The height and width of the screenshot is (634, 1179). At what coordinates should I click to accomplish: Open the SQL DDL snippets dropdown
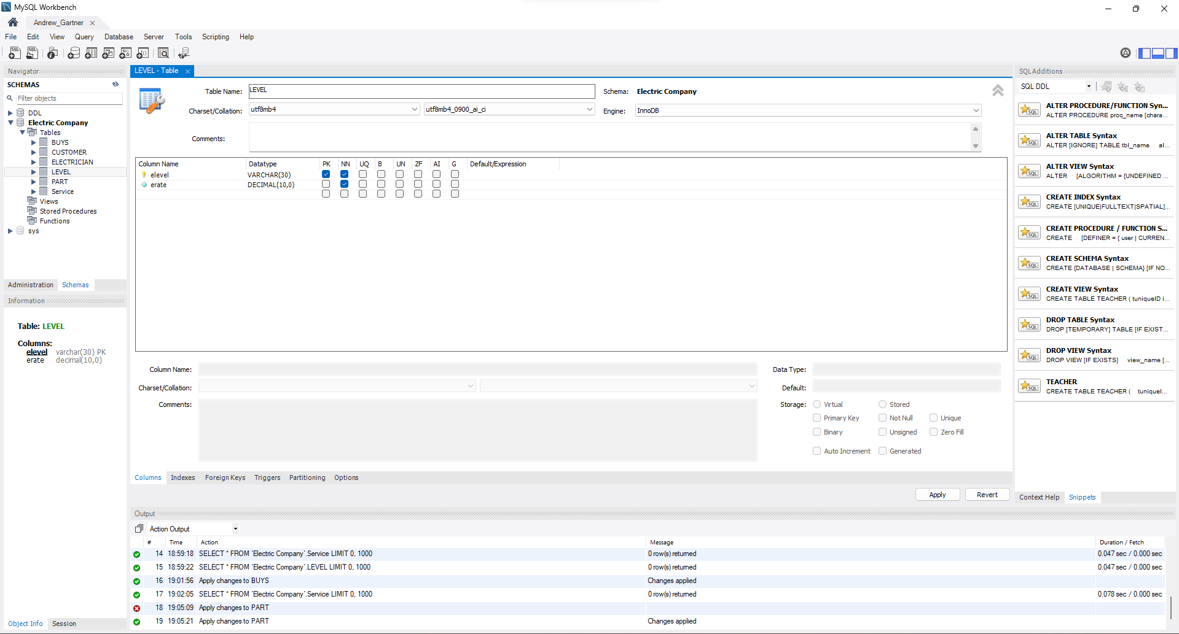[x=1089, y=87]
